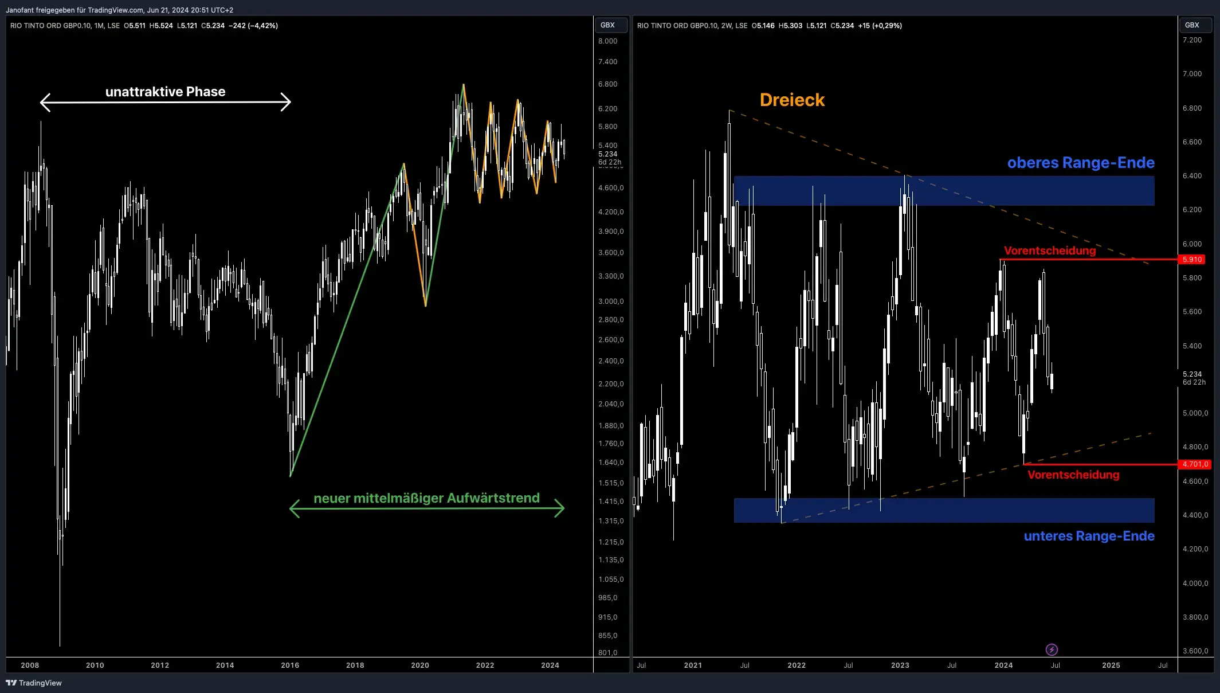Select the orange 'Dreieck' text annotation
The image size is (1220, 693).
792,100
